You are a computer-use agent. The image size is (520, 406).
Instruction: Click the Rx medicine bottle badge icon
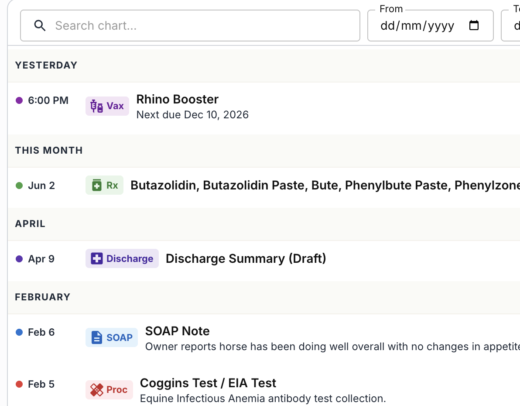pos(96,185)
